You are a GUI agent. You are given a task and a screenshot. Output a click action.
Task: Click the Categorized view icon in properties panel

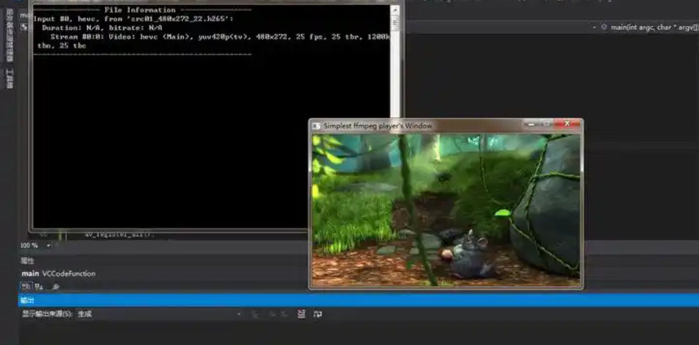[25, 287]
